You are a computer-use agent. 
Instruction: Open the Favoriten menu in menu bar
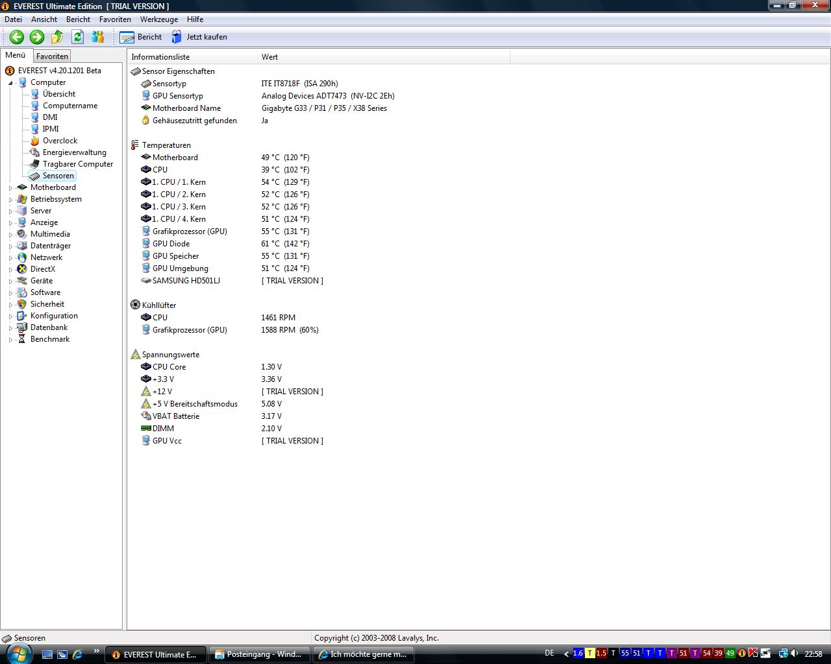coord(115,19)
